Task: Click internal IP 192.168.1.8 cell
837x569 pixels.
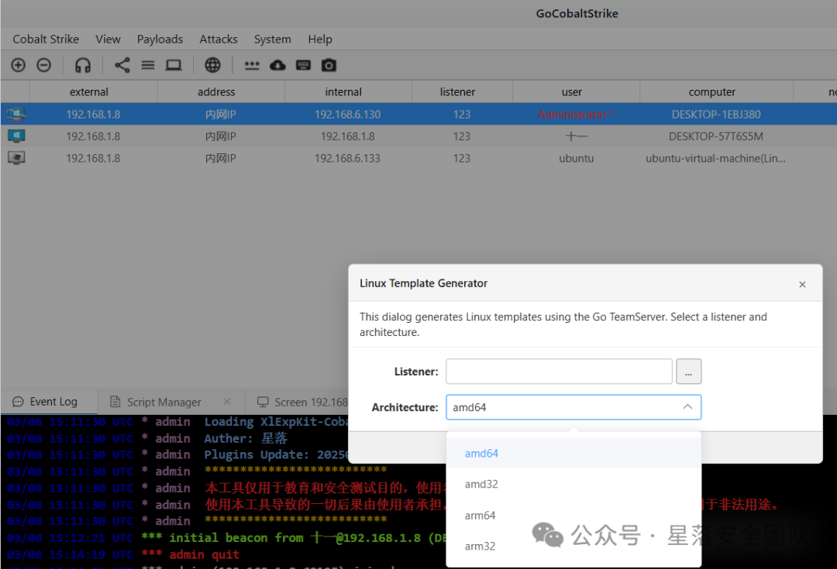Action: coord(347,136)
